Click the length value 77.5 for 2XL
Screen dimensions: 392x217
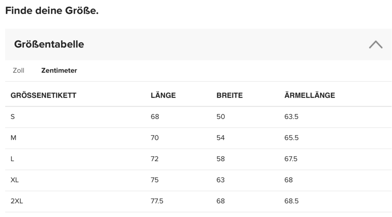[157, 201]
